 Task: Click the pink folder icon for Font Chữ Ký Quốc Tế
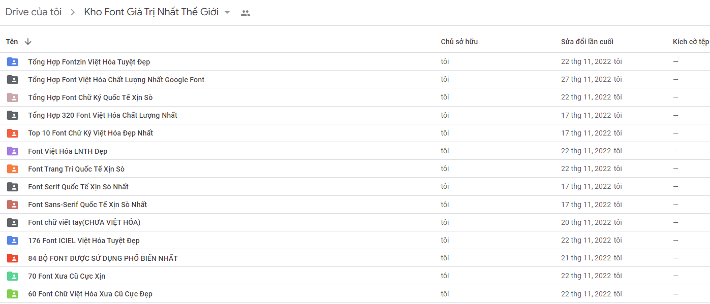tap(12, 97)
